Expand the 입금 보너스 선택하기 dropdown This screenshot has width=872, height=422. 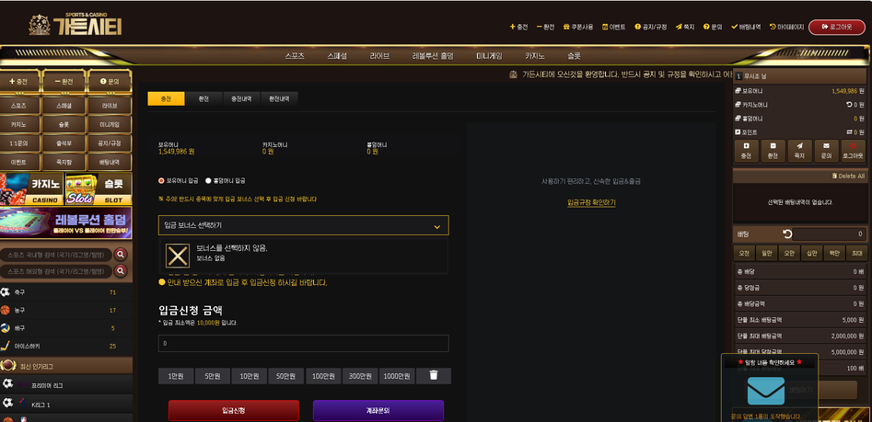[303, 225]
